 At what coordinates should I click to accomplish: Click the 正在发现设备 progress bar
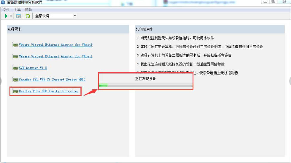pos(146,85)
